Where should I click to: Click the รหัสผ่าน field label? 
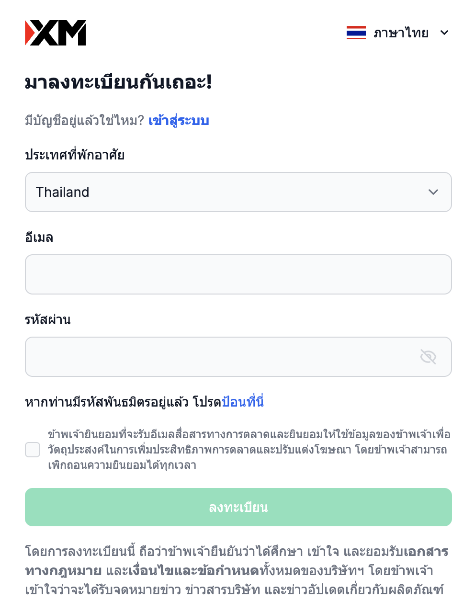point(47,319)
